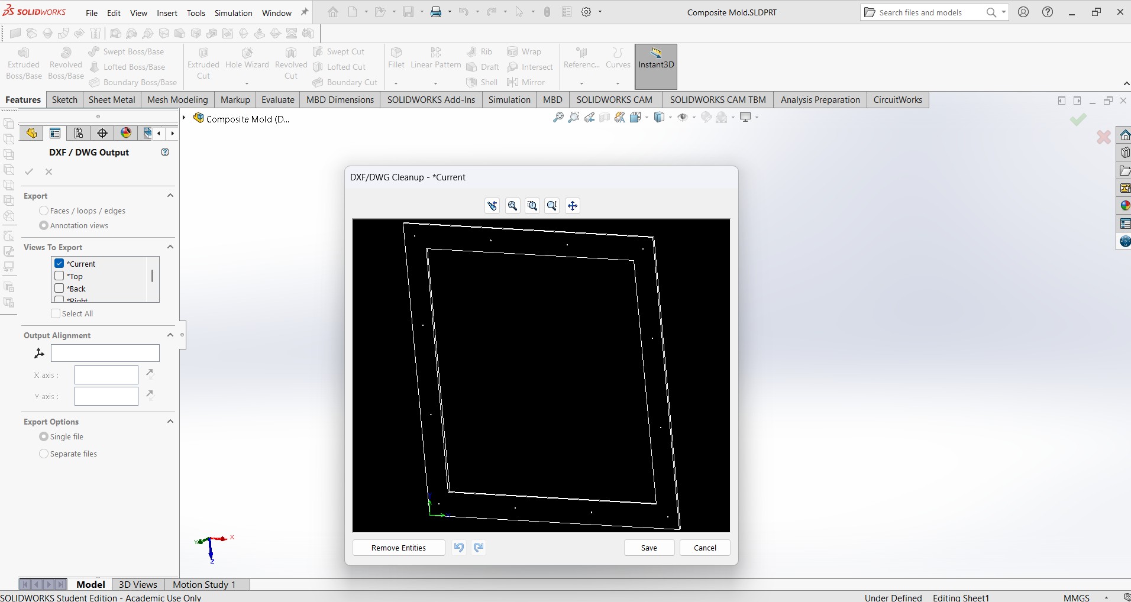The width and height of the screenshot is (1131, 602).
Task: Click the Save button in Cleanup dialog
Action: (649, 548)
